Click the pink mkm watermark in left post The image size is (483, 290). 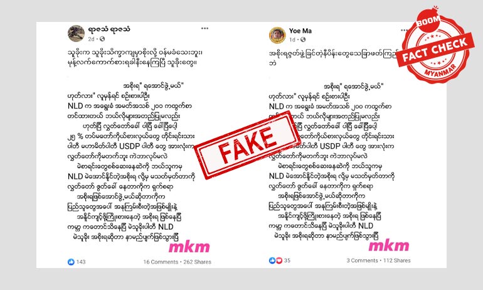[x=189, y=247]
